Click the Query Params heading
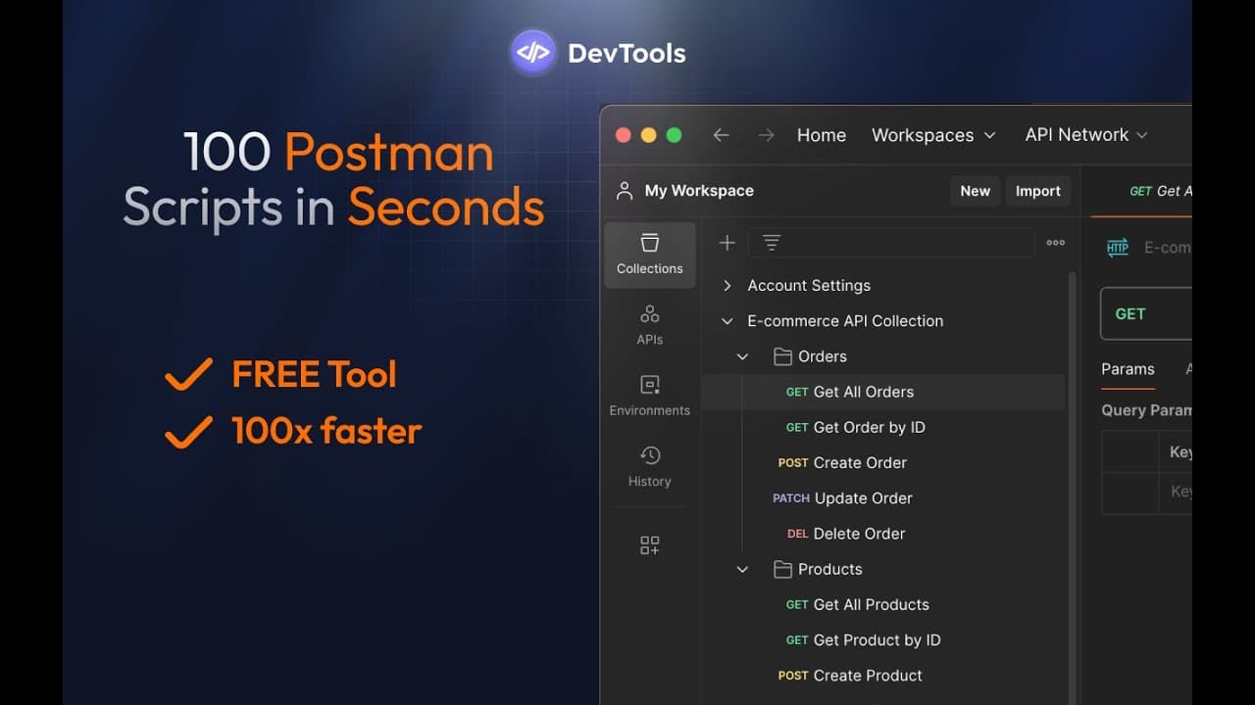Viewport: 1255px width, 705px height. [x=1146, y=410]
